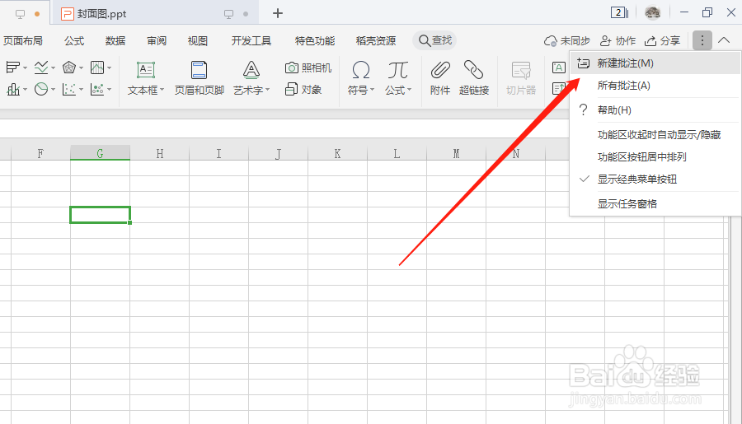This screenshot has width=742, height=424.
Task: Toggle 显示任务窗格 option
Action: [x=655, y=203]
